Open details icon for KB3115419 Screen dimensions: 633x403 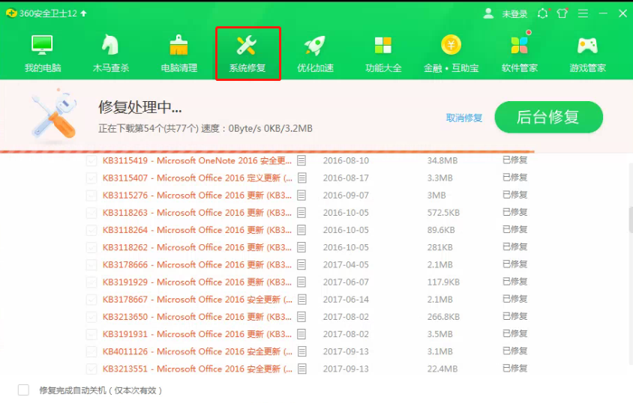301,160
